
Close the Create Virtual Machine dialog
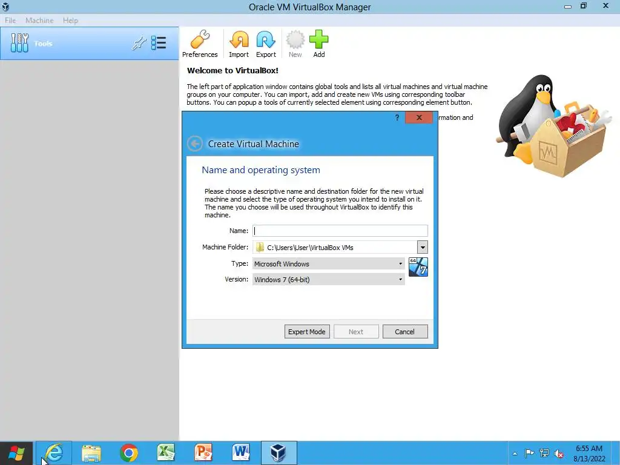pyautogui.click(x=419, y=117)
